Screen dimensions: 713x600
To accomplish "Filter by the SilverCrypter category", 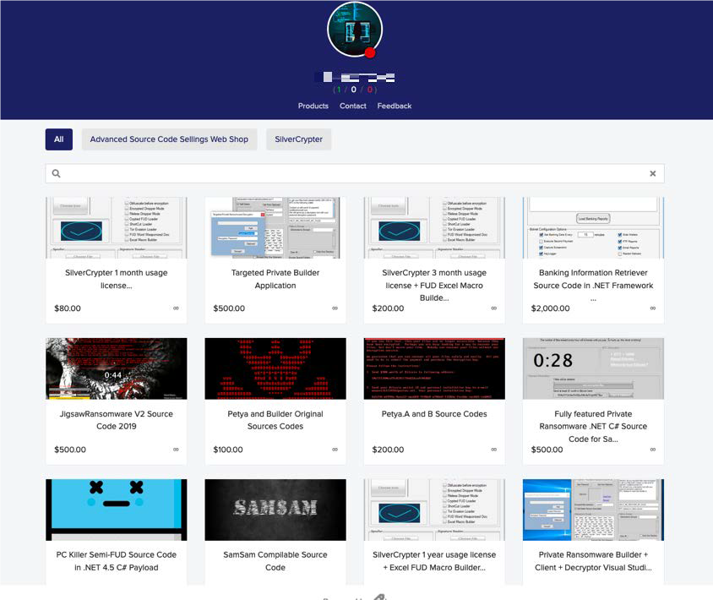I will coord(298,139).
